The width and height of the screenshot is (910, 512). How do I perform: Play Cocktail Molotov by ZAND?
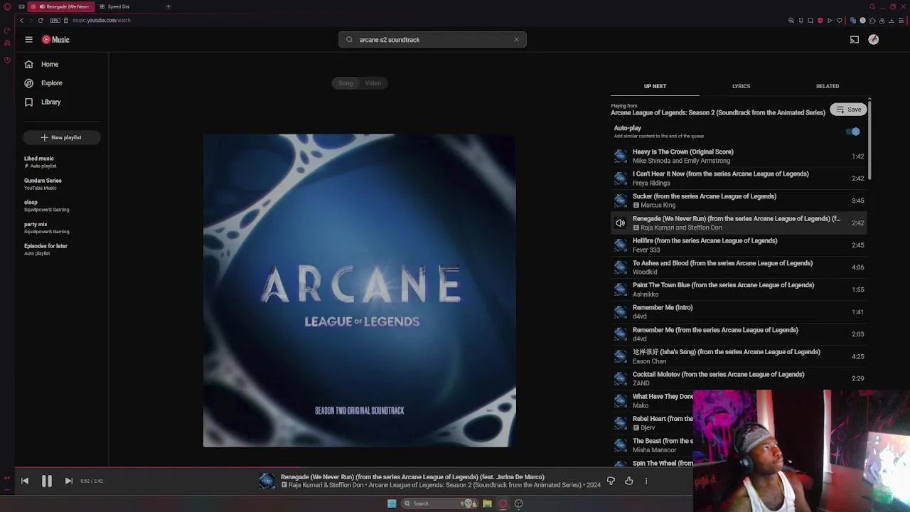739,378
